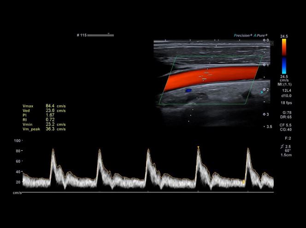This screenshot has width=306, height=228.
Task: Click the depth marker diamond at 2 cm
Action: tap(264, 90)
